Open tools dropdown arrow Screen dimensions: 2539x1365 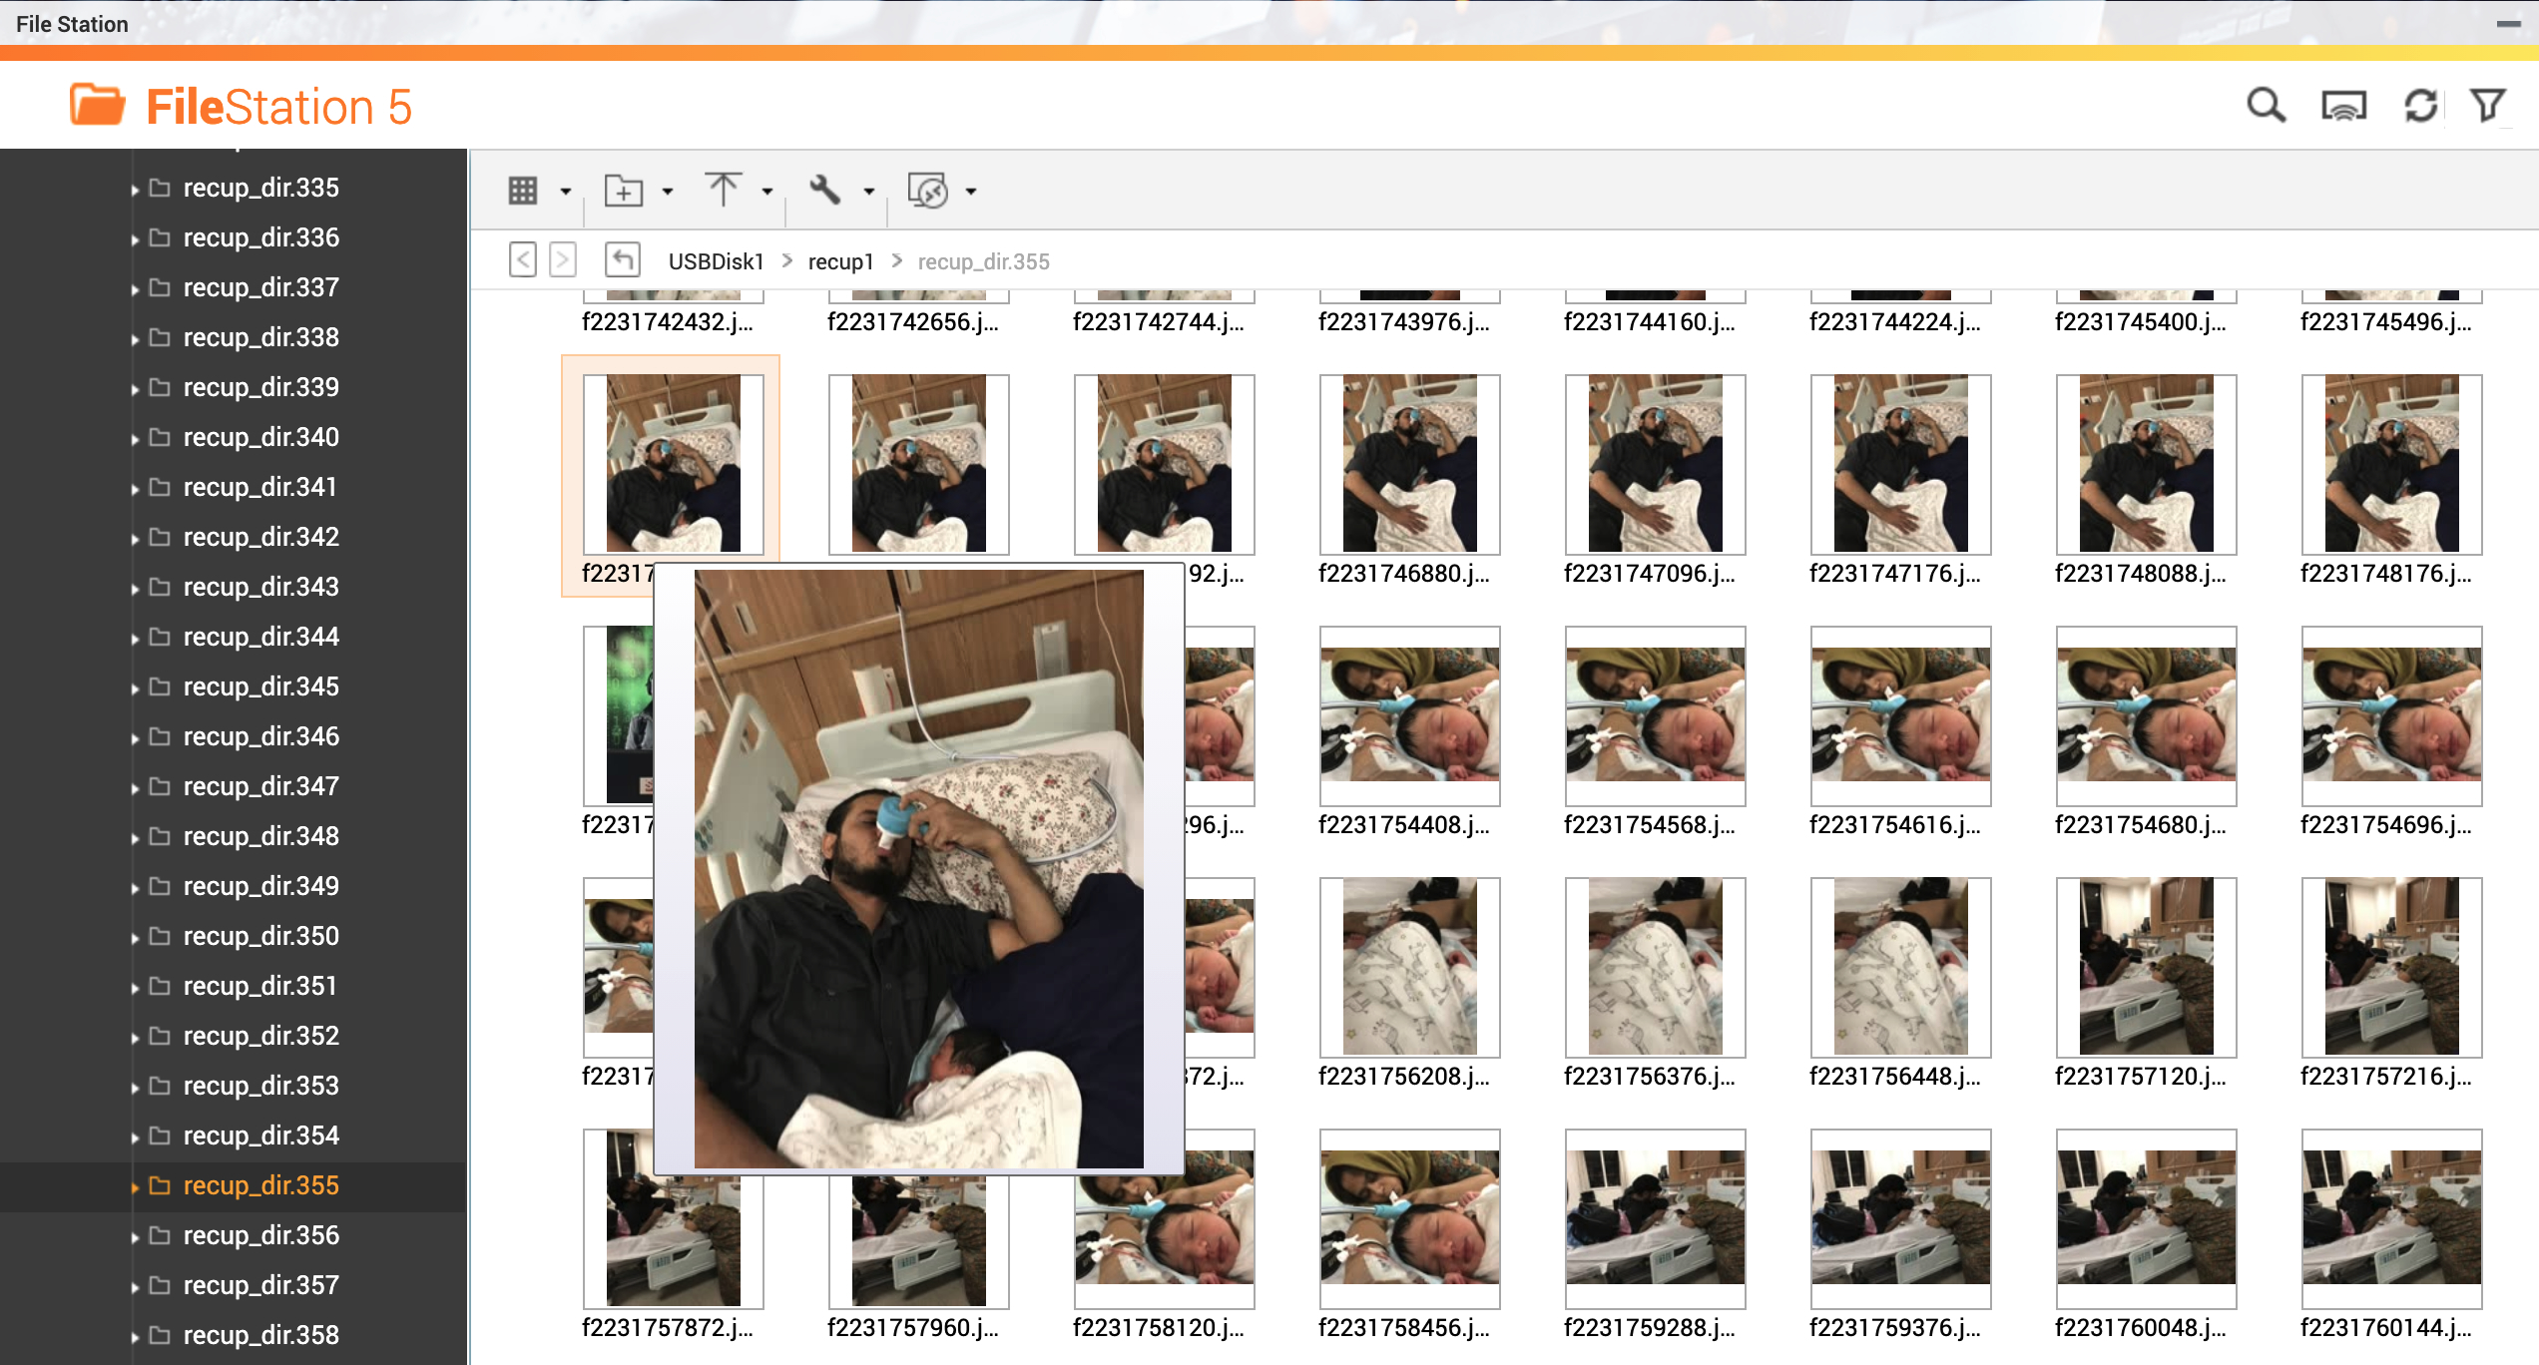tap(869, 192)
